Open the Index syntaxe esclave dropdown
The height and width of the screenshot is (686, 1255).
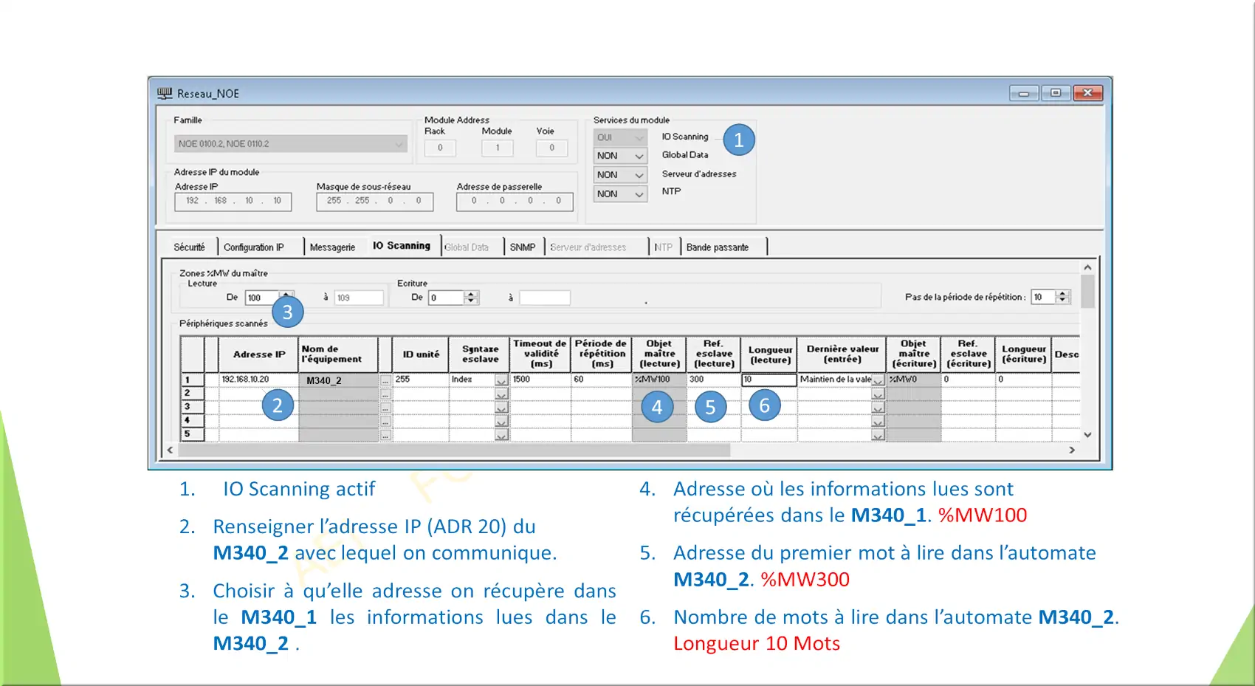(x=501, y=380)
